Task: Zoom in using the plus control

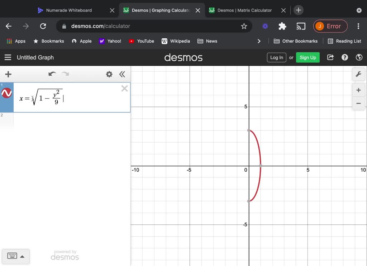Action: tap(358, 90)
